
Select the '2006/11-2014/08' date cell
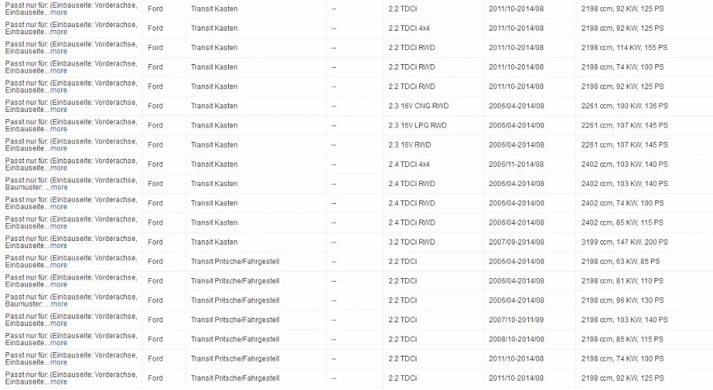tap(516, 164)
